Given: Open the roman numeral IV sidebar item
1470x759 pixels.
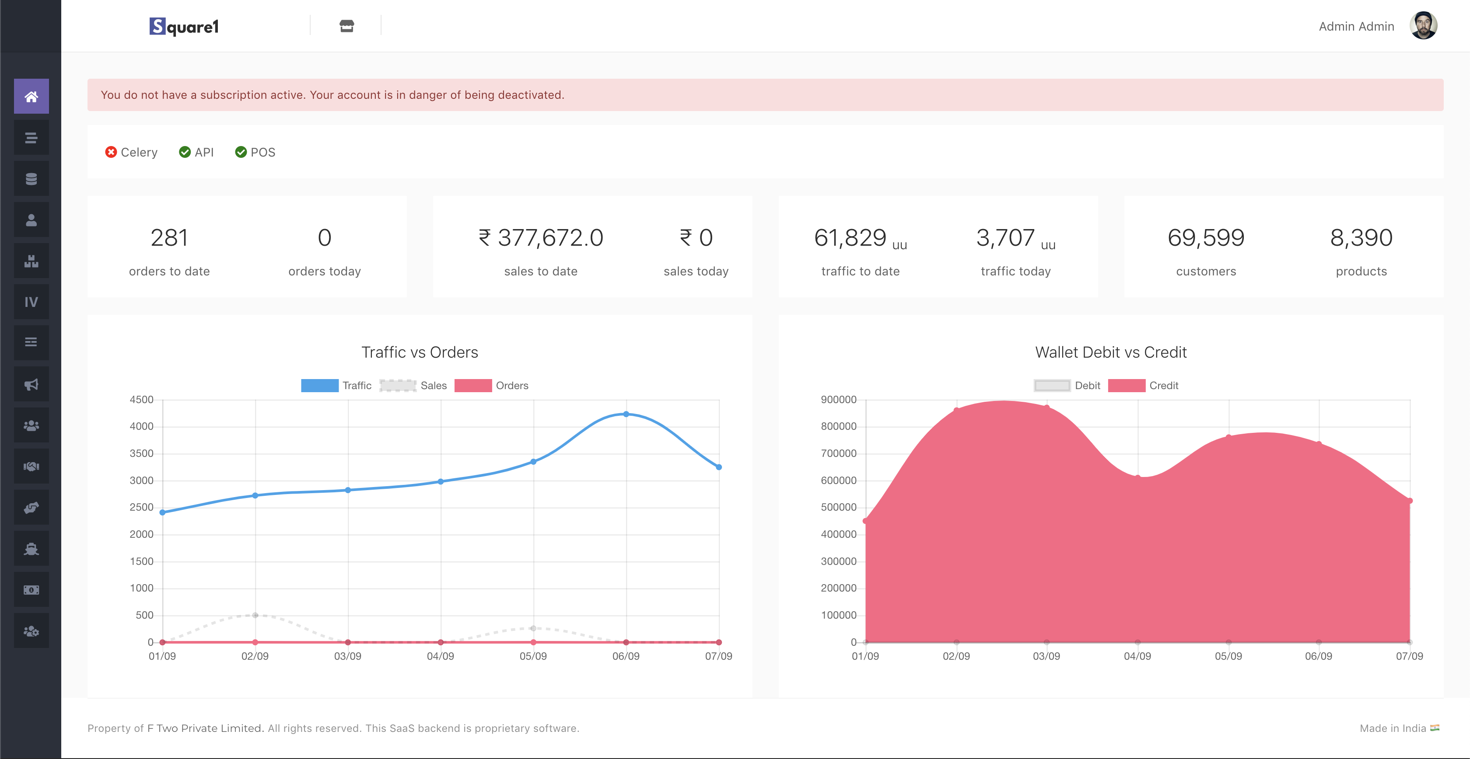Looking at the screenshot, I should tap(31, 302).
